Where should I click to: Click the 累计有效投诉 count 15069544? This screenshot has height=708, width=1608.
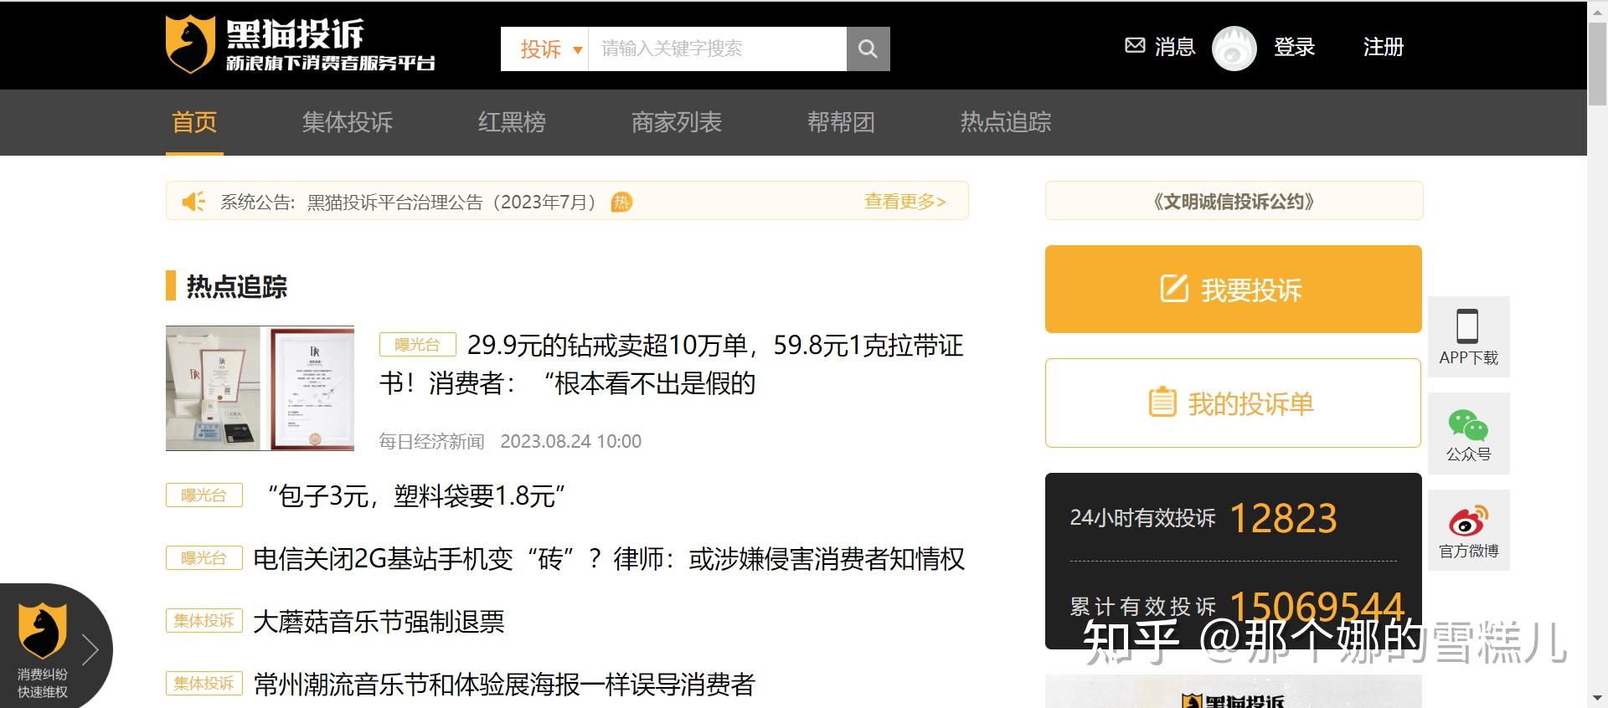1317,607
